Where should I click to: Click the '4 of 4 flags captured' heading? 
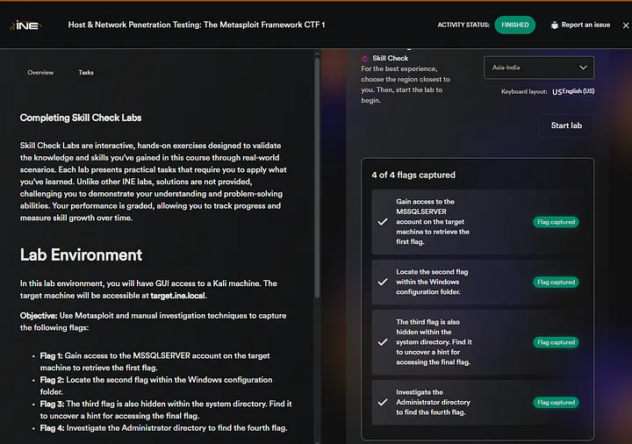(413, 175)
